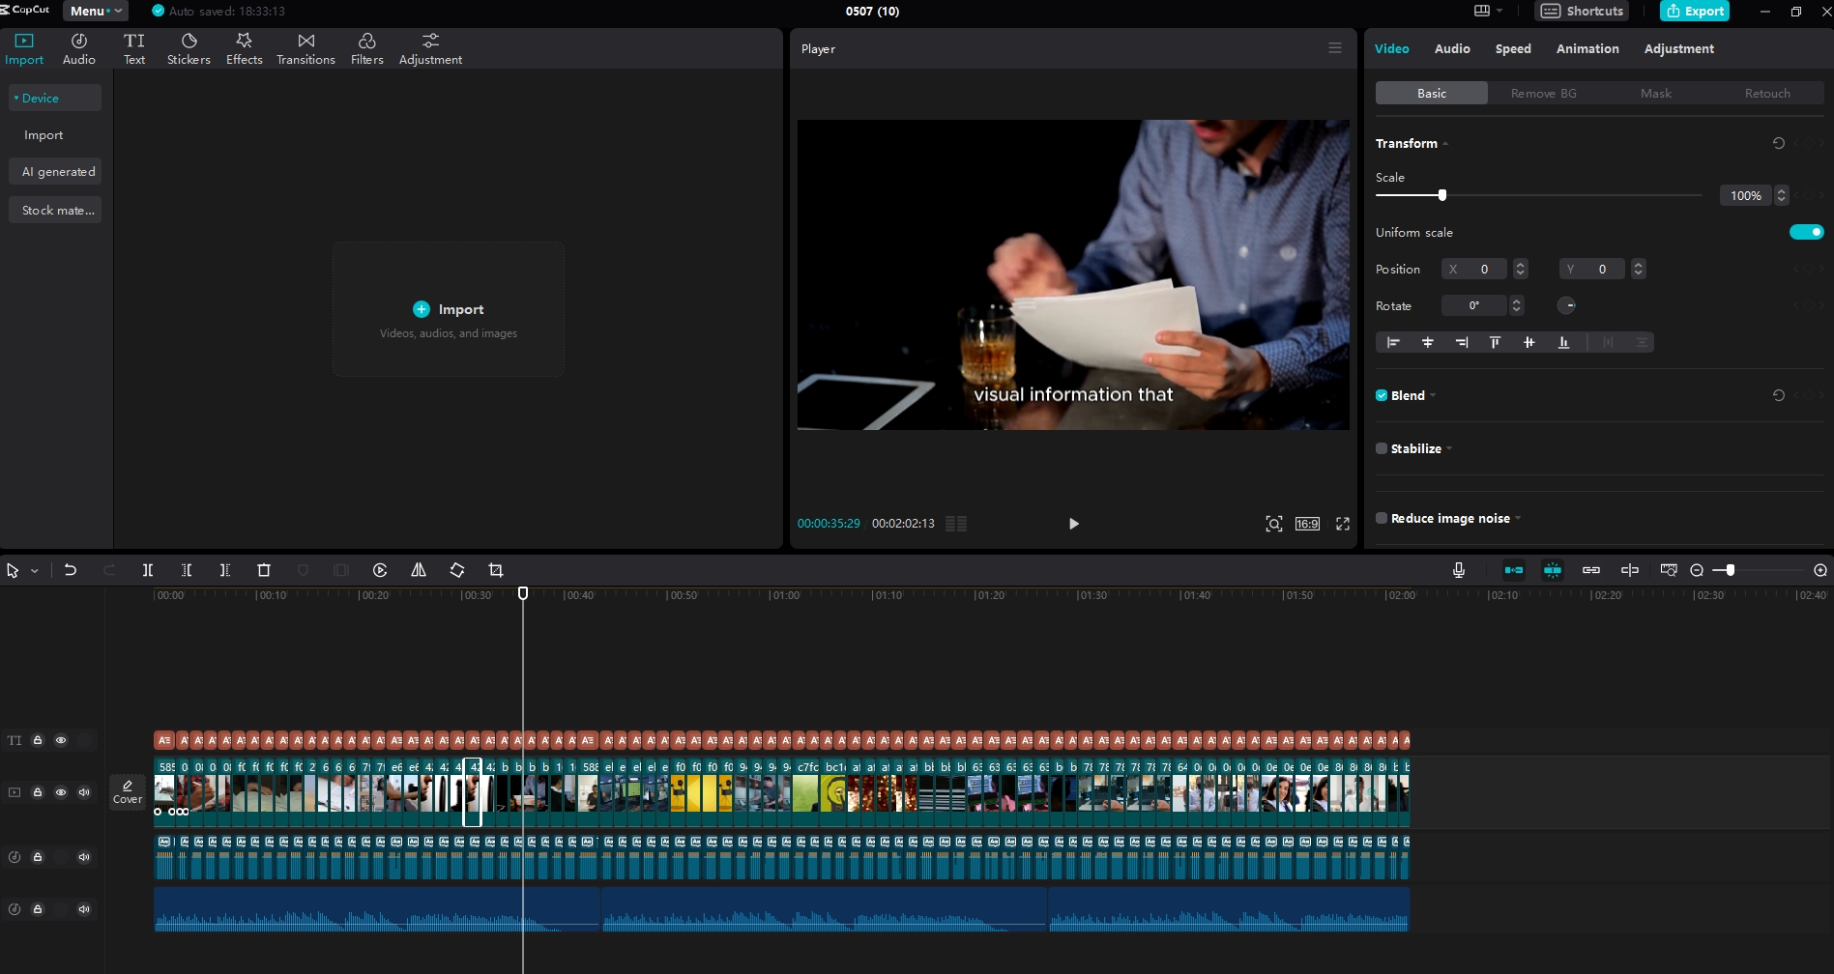This screenshot has height=974, width=1834.
Task: Collapse the Transform section
Action: point(1445,143)
